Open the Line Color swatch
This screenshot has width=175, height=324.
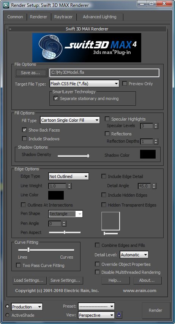click(x=56, y=195)
